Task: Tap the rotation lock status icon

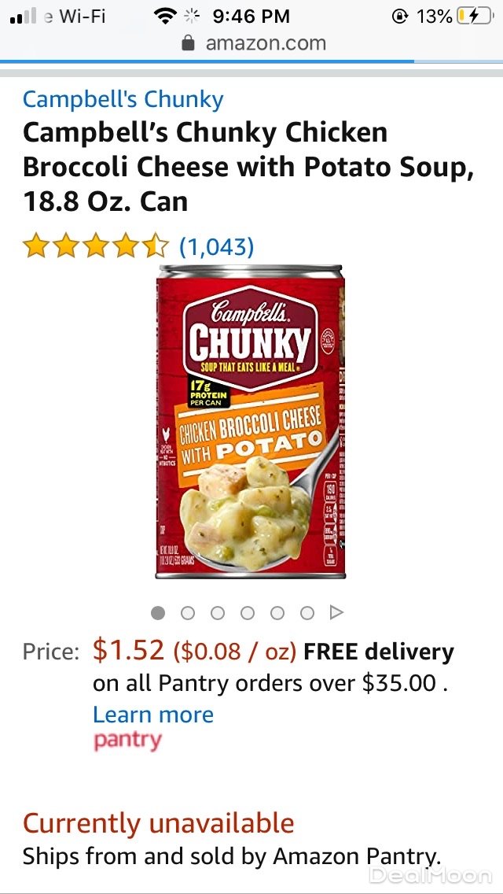Action: tap(401, 17)
